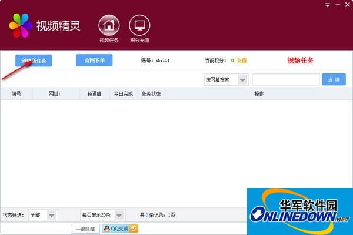The width and height of the screenshot is (353, 235).
Task: Click the 账号 bbi111 text
Action: pyautogui.click(x=155, y=61)
